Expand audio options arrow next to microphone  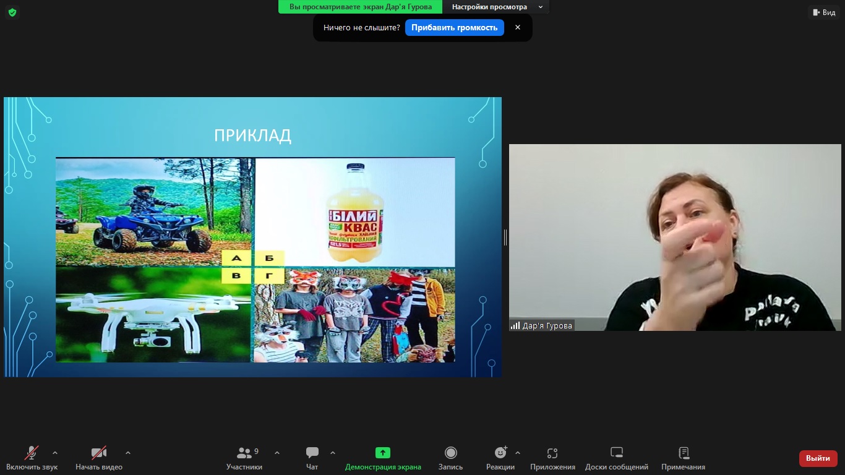pos(55,453)
